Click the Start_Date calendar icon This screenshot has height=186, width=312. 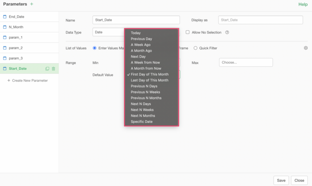[5, 68]
